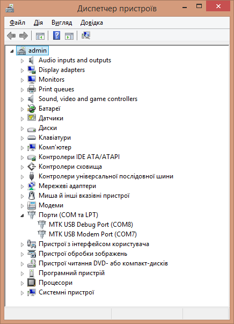Click Scan for hardware changes icon
The width and height of the screenshot is (234, 324).
[x=86, y=35]
